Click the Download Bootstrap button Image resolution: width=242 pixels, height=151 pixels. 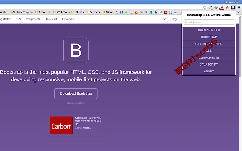point(76,94)
